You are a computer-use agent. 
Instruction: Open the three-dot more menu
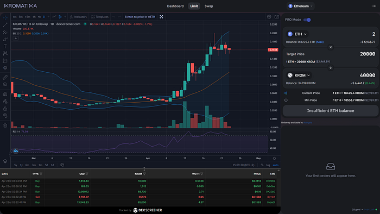(x=374, y=6)
